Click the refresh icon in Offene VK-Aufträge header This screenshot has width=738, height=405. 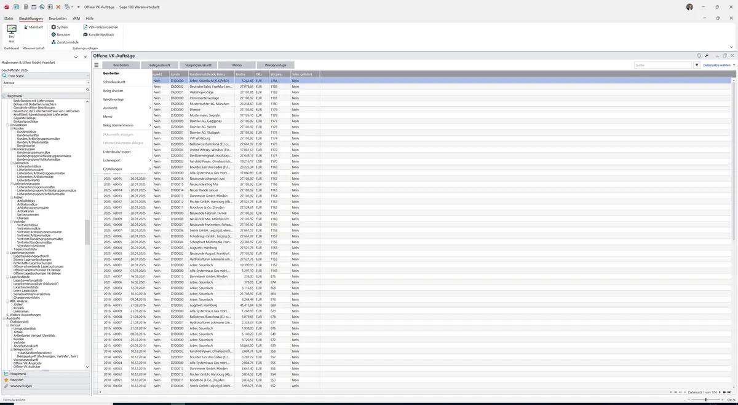coord(699,56)
